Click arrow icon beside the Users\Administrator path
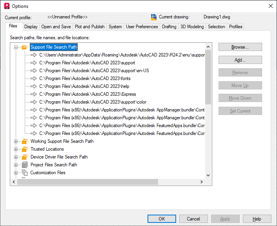The height and width of the screenshot is (226, 277). pos(34,55)
